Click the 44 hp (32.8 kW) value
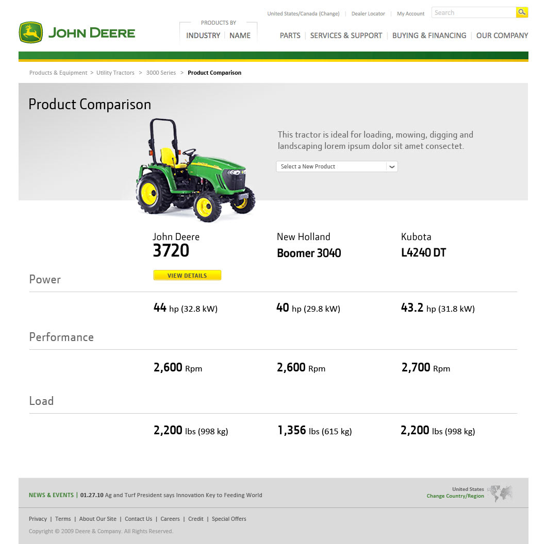This screenshot has height=544, width=547. tap(186, 308)
